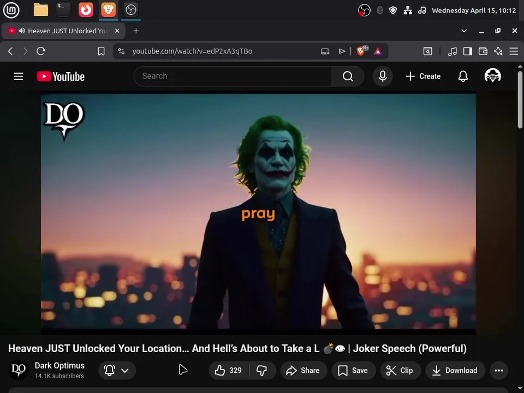Open the calendar from Wednesday April 15 clock

[474, 10]
